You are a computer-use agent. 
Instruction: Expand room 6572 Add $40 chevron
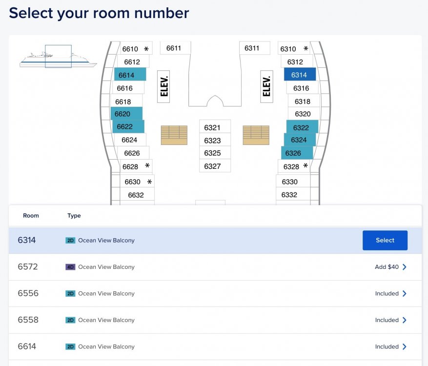[x=405, y=267]
